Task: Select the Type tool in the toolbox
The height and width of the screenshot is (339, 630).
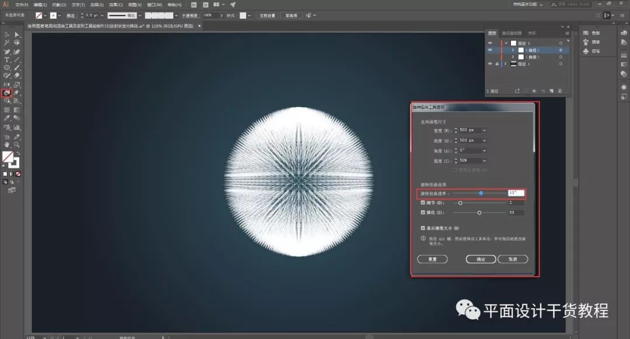Action: pyautogui.click(x=7, y=60)
